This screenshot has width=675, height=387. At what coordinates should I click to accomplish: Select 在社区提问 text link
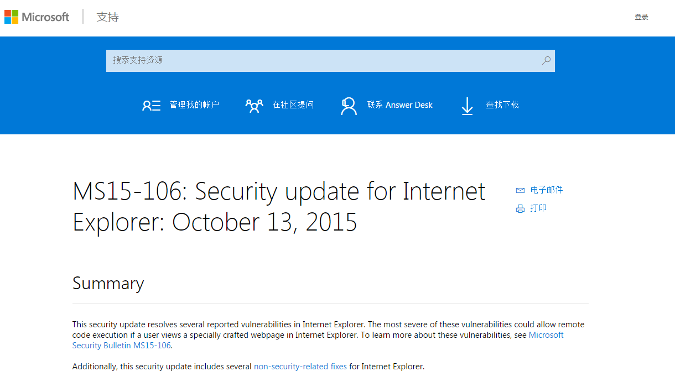(x=293, y=104)
